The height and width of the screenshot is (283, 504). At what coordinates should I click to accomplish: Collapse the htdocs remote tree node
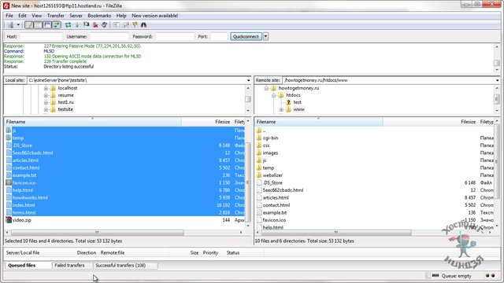click(x=274, y=95)
